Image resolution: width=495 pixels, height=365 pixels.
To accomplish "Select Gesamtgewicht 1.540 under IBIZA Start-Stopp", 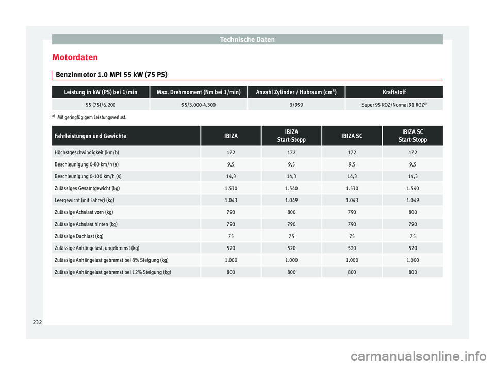I will tap(291, 189).
